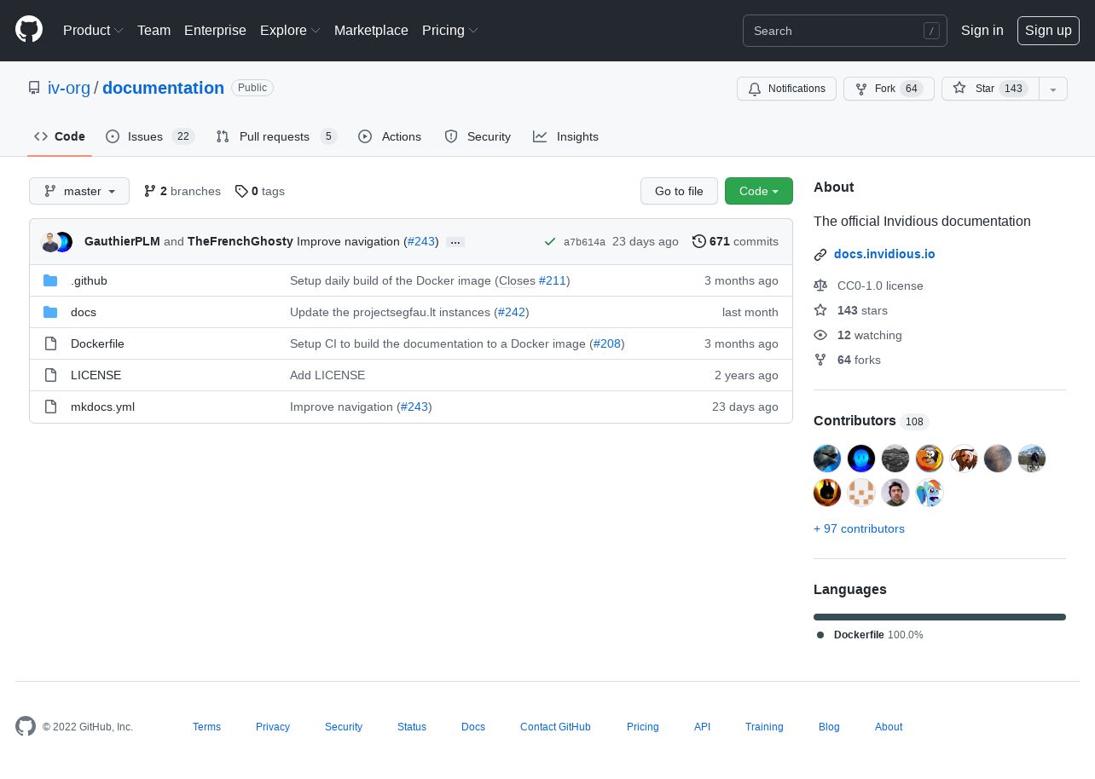Star the repository
Screen dimensions: 1095x779
click(x=990, y=89)
